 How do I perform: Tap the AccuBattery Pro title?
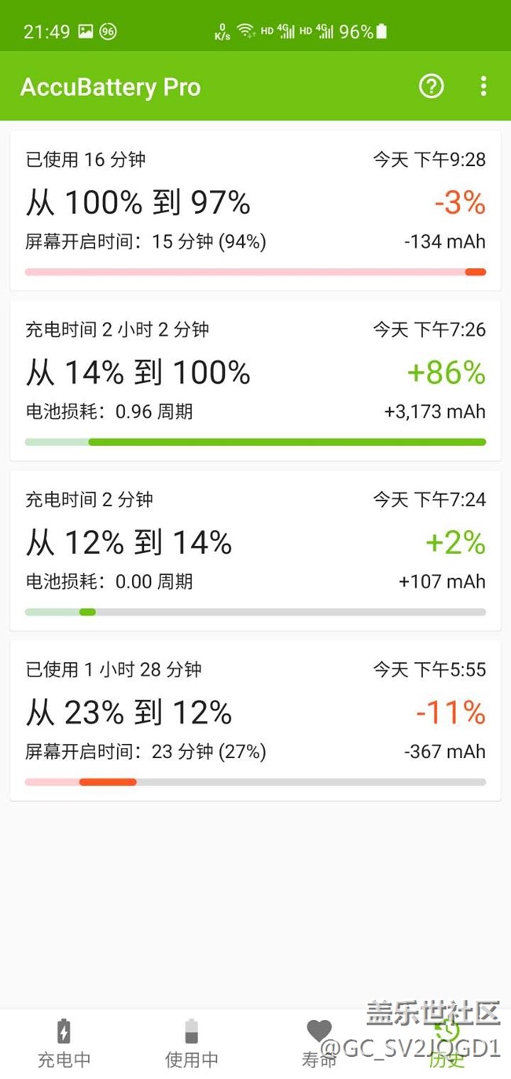pyautogui.click(x=110, y=87)
